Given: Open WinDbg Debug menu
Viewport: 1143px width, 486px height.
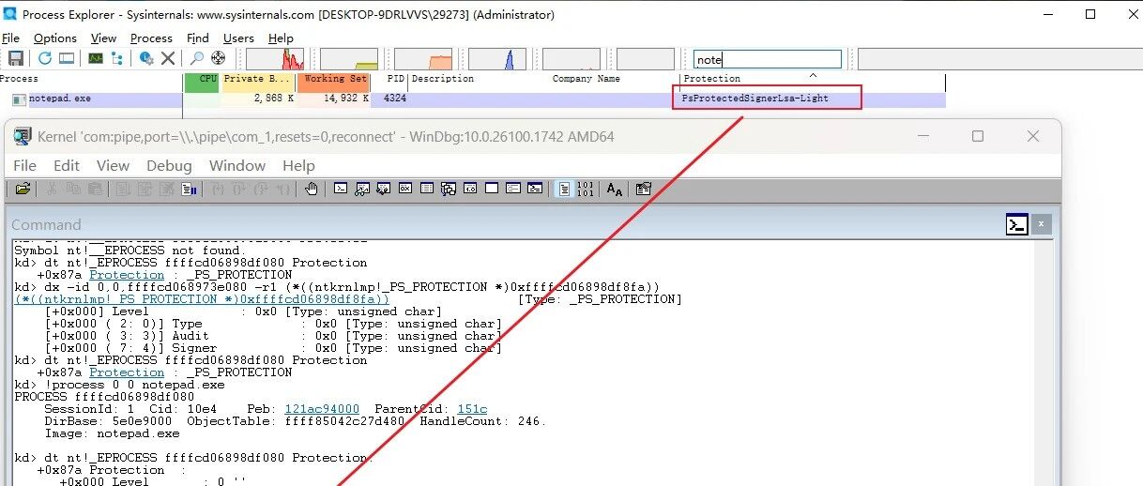Looking at the screenshot, I should (x=169, y=165).
